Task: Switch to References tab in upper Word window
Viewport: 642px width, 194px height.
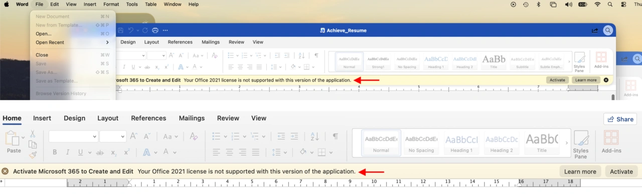Action: [180, 42]
